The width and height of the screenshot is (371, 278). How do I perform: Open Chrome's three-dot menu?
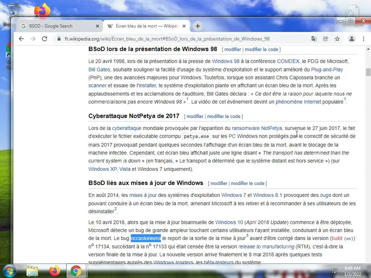tap(363, 39)
